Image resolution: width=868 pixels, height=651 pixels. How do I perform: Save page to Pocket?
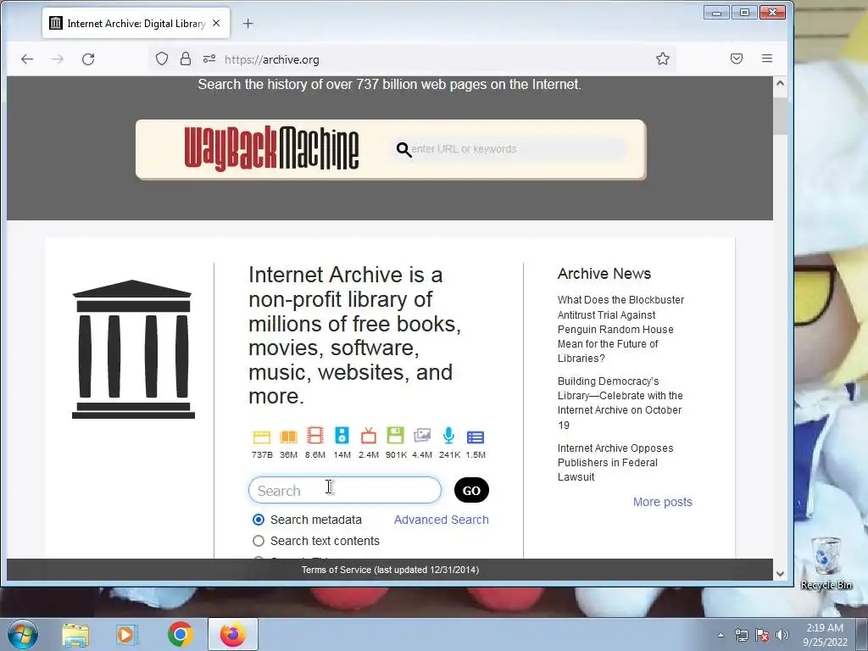(737, 58)
